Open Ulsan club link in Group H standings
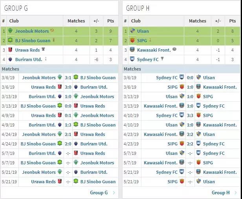Image resolution: width=242 pixels, height=199 pixels. (143, 31)
